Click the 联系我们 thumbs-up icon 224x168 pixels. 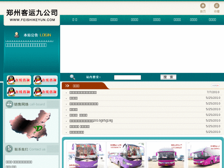click(9, 149)
